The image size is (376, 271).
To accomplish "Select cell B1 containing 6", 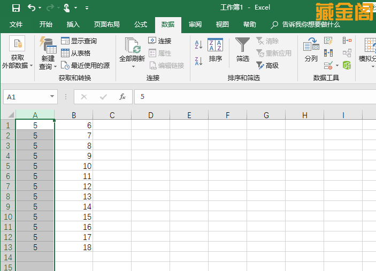I will pyautogui.click(x=74, y=125).
